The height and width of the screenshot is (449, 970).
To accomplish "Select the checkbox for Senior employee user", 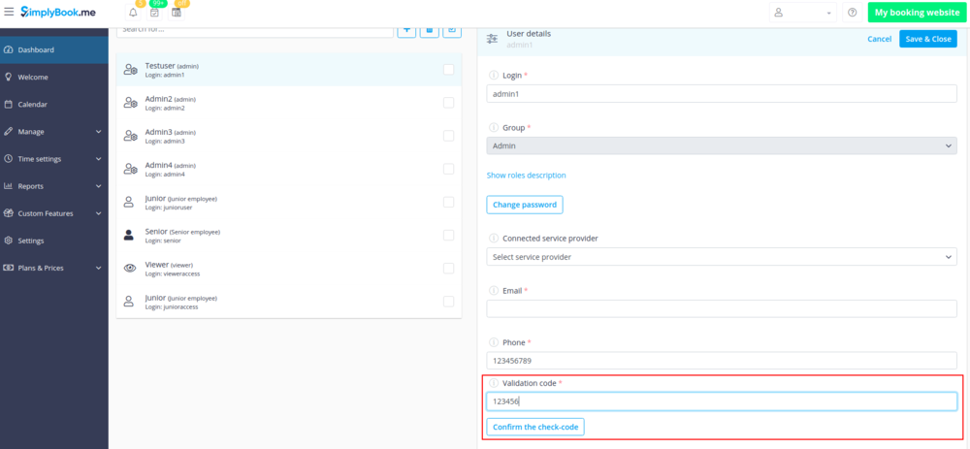I will [x=448, y=235].
